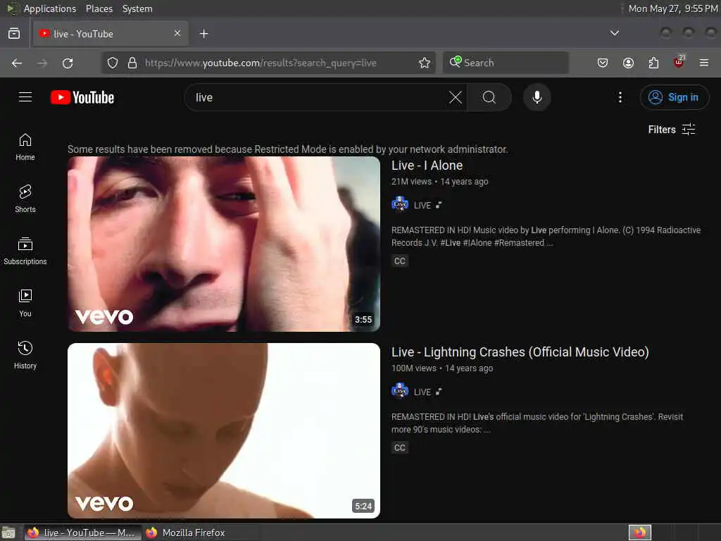The width and height of the screenshot is (721, 541).
Task: Click the LIVE channel avatar for I Alone
Action: click(400, 204)
